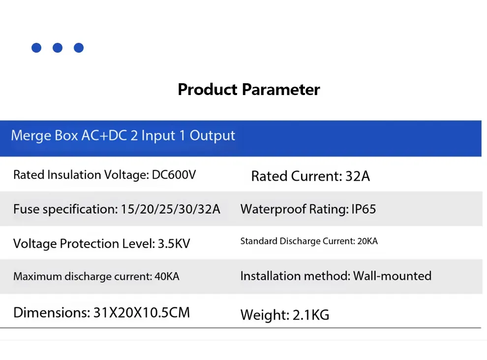Click Installation method Wall-mounted text
The image size is (487, 360).
[x=335, y=276]
